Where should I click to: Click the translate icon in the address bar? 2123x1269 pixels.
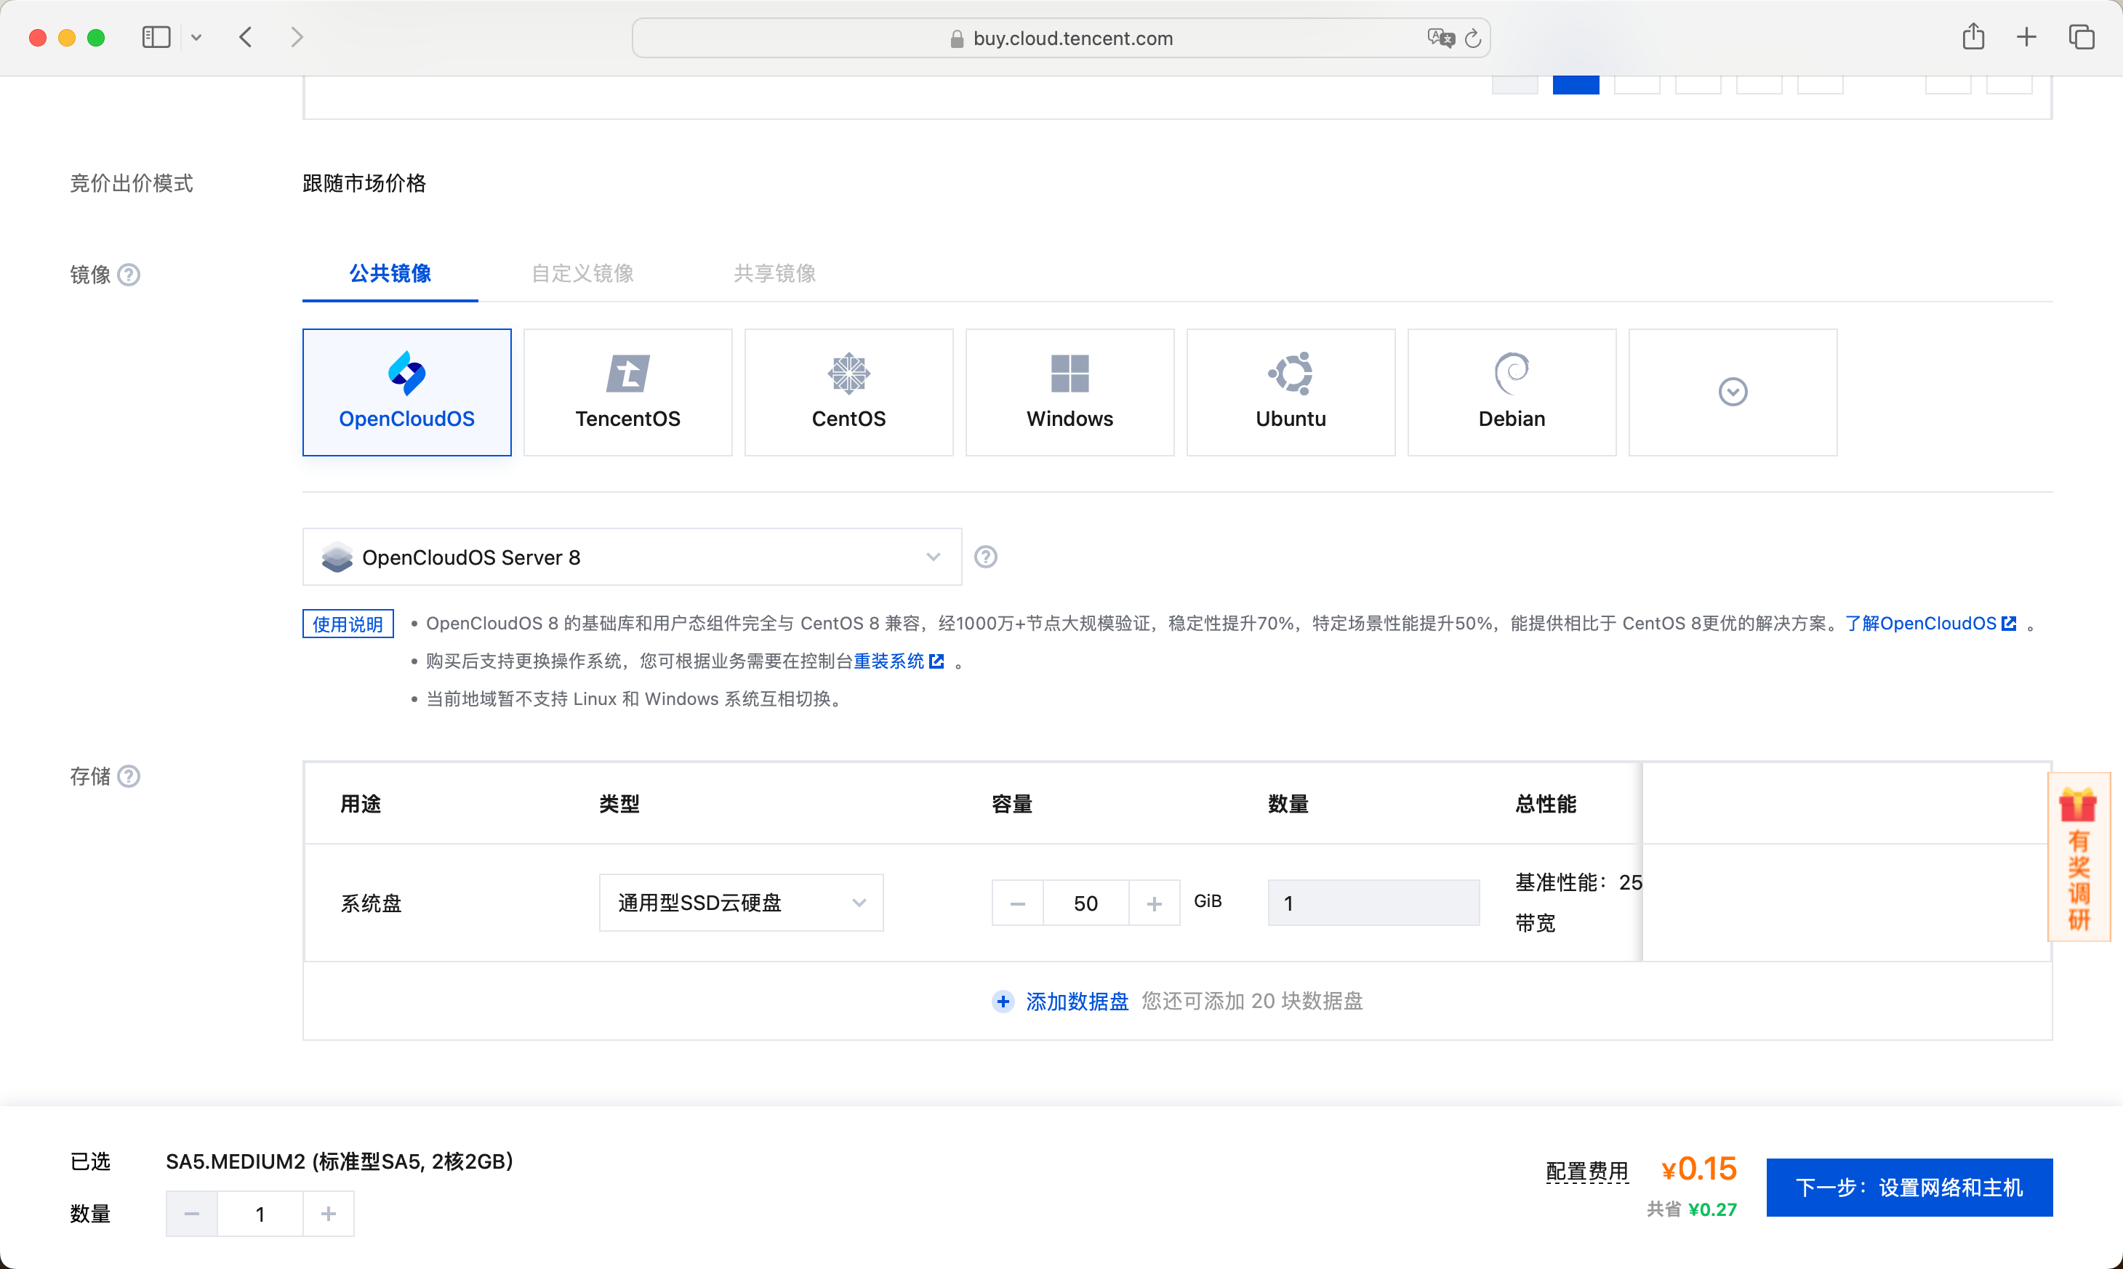click(x=1440, y=38)
